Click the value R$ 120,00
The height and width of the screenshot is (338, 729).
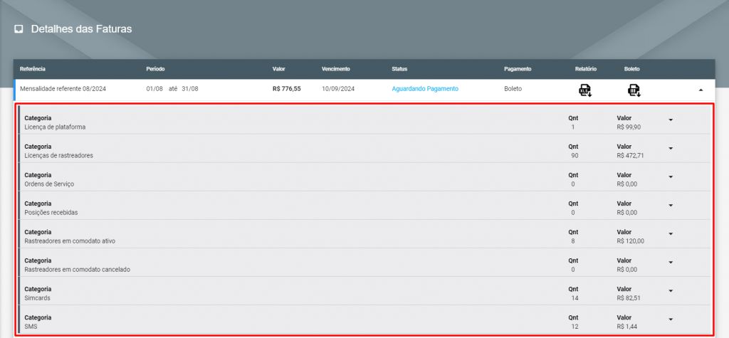point(631,241)
